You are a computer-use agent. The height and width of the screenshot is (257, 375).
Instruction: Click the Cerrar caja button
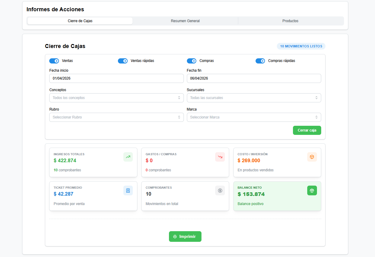307,130
